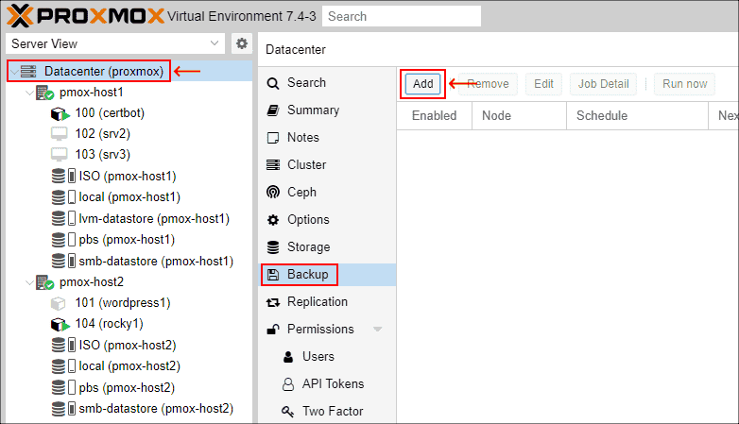Viewport: 739px width, 424px height.
Task: Click the VM monitor icon for 102 (srv2)
Action: [60, 134]
